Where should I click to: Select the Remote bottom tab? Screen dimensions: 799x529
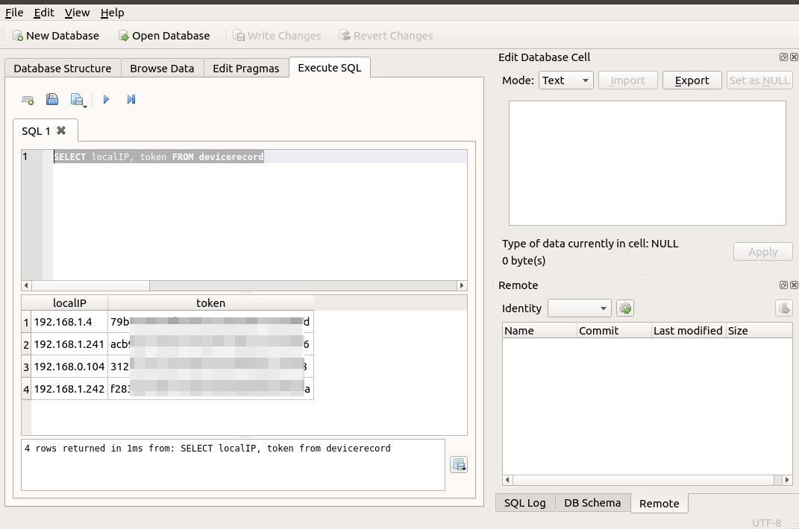[659, 504]
